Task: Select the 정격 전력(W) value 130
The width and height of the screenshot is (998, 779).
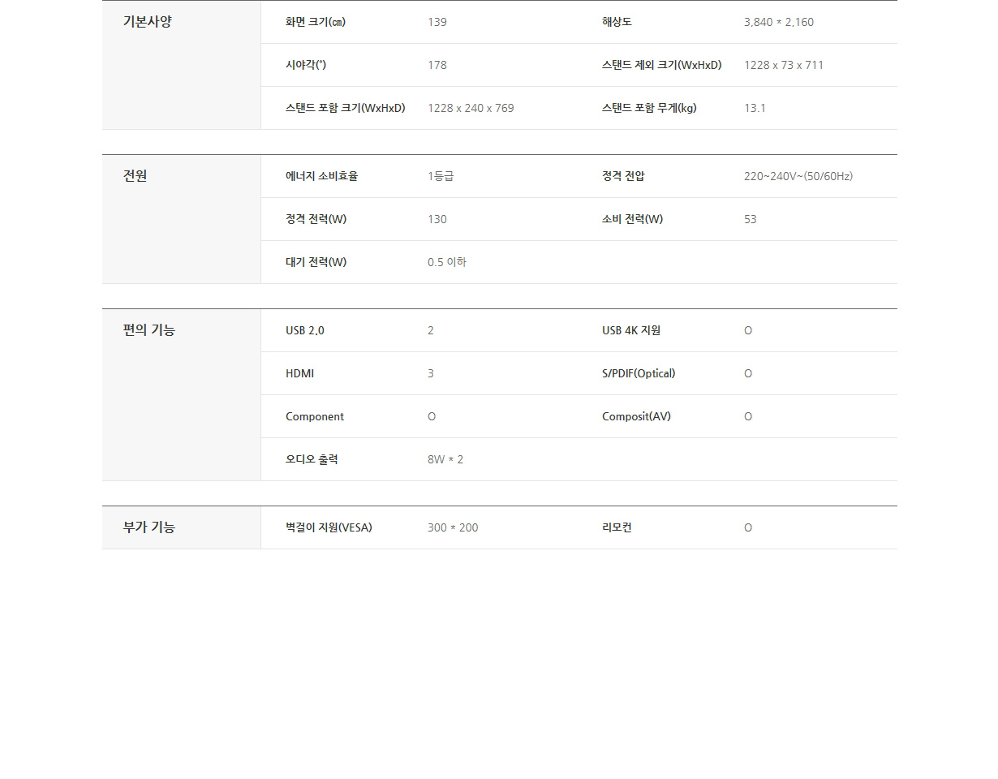Action: click(437, 219)
